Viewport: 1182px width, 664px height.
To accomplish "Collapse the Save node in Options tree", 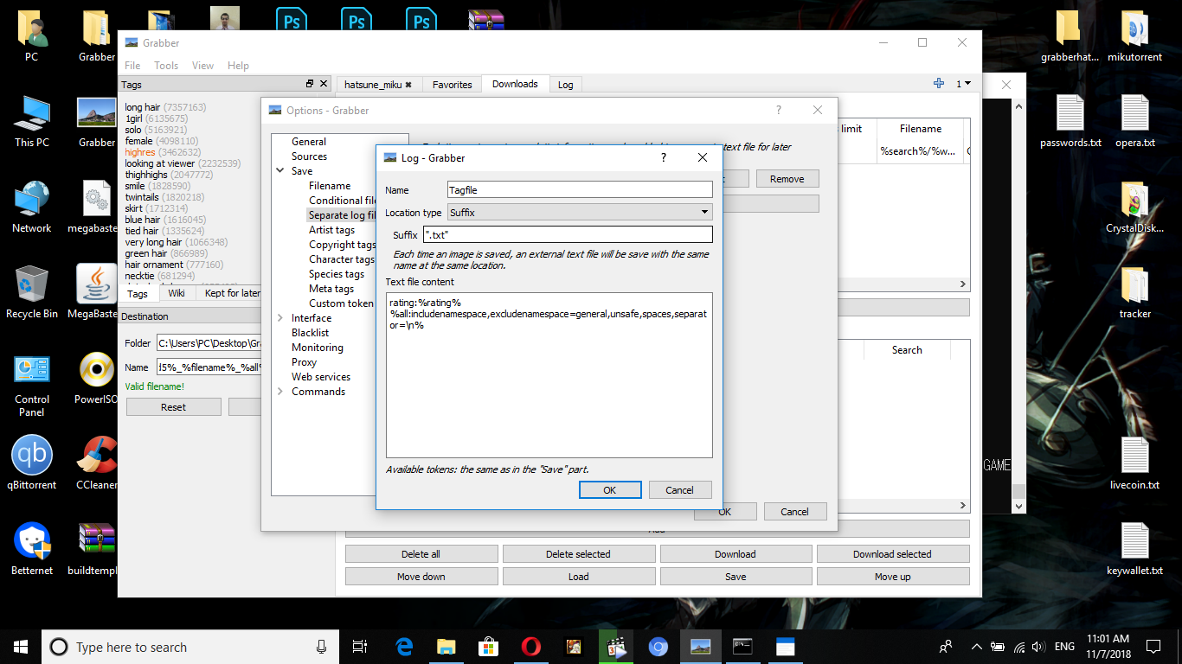I will (x=279, y=171).
